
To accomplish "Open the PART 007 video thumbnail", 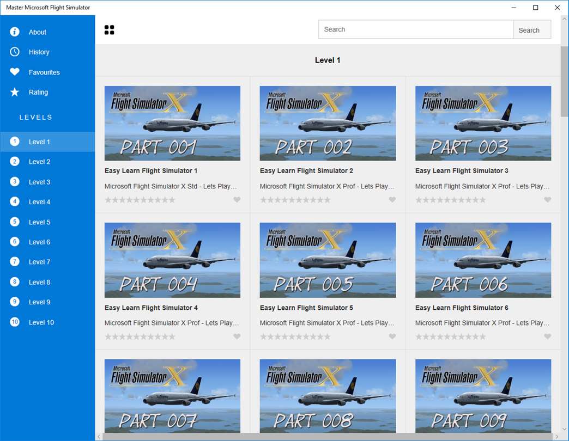I will pyautogui.click(x=172, y=396).
